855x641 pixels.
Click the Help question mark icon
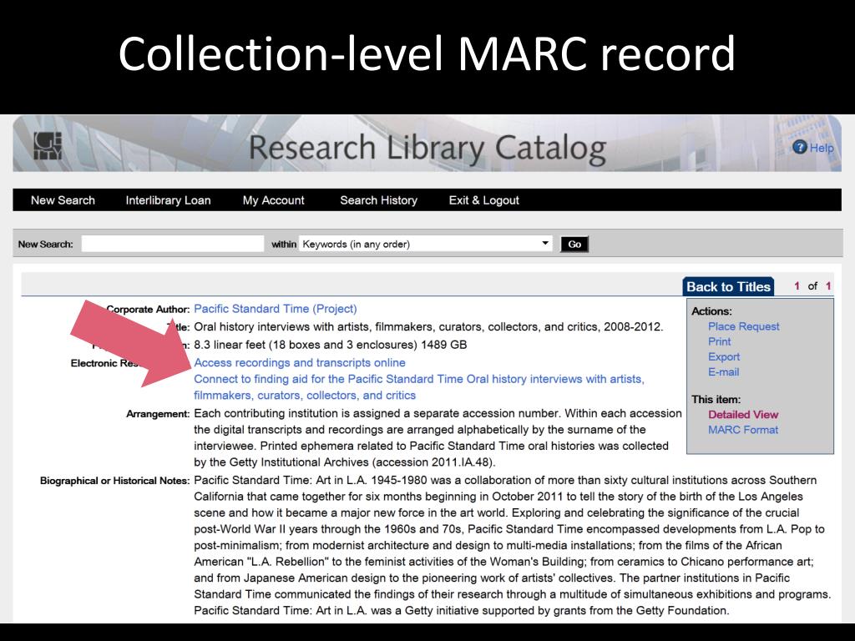pos(799,147)
